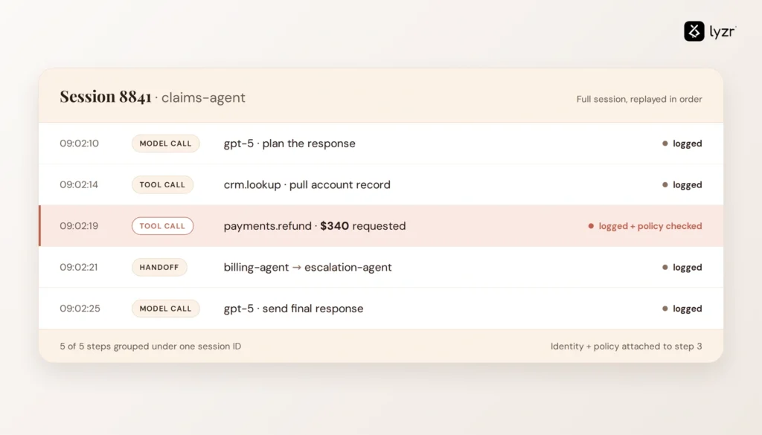Click logged status for send final response row
The image size is (762, 435).
(687, 309)
